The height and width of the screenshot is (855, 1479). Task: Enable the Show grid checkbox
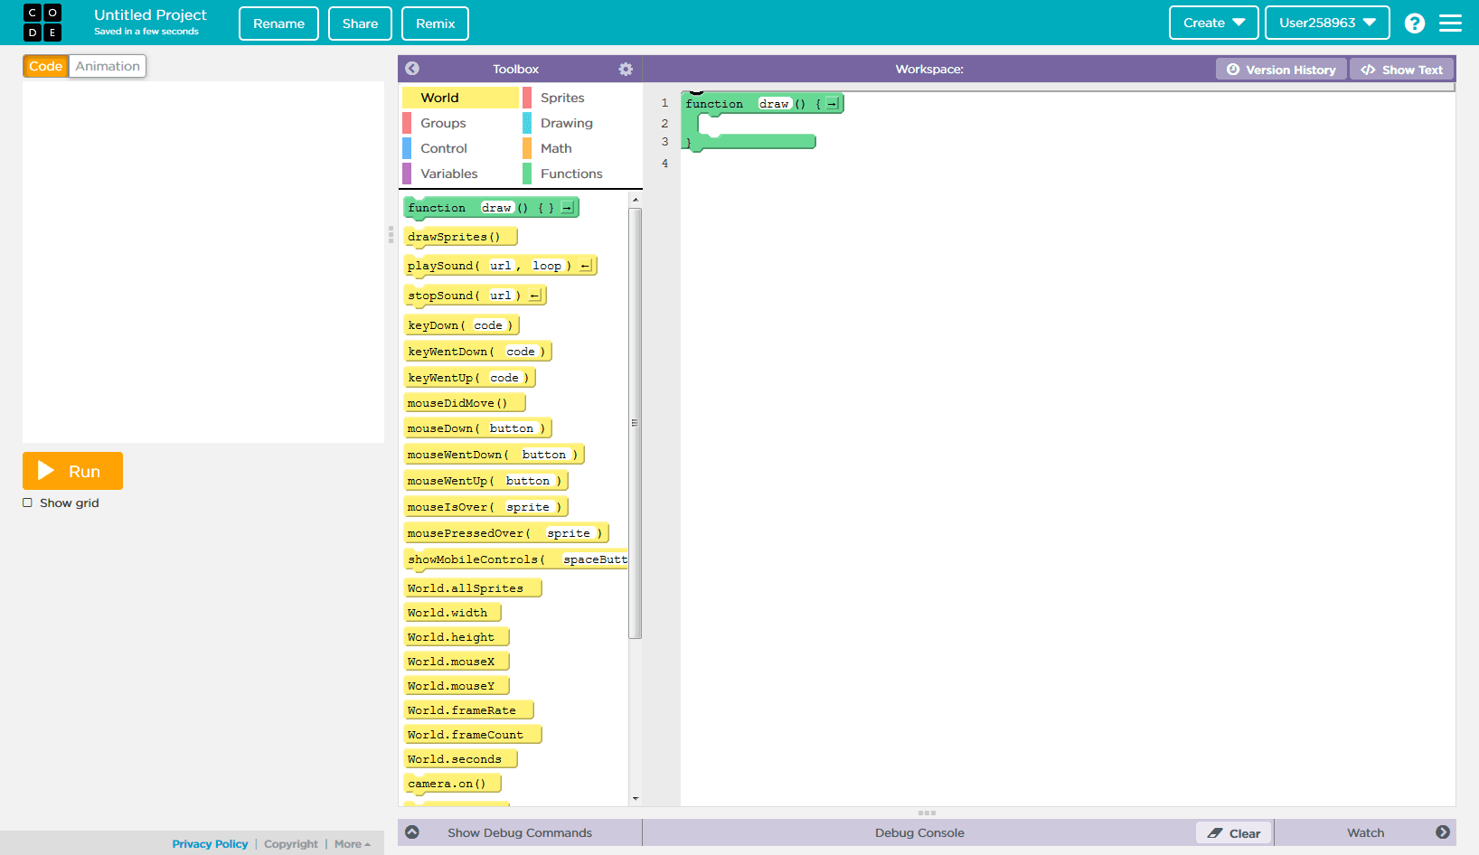pyautogui.click(x=27, y=503)
